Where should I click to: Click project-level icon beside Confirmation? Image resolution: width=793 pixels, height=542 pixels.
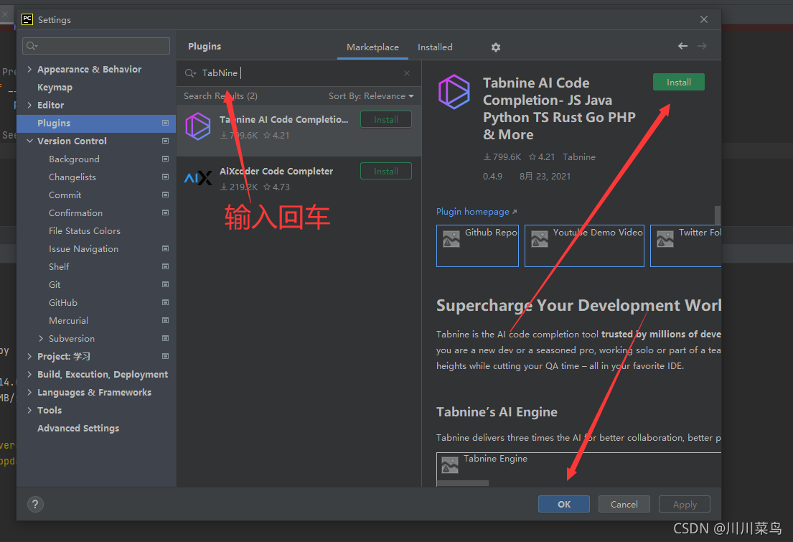[165, 212]
